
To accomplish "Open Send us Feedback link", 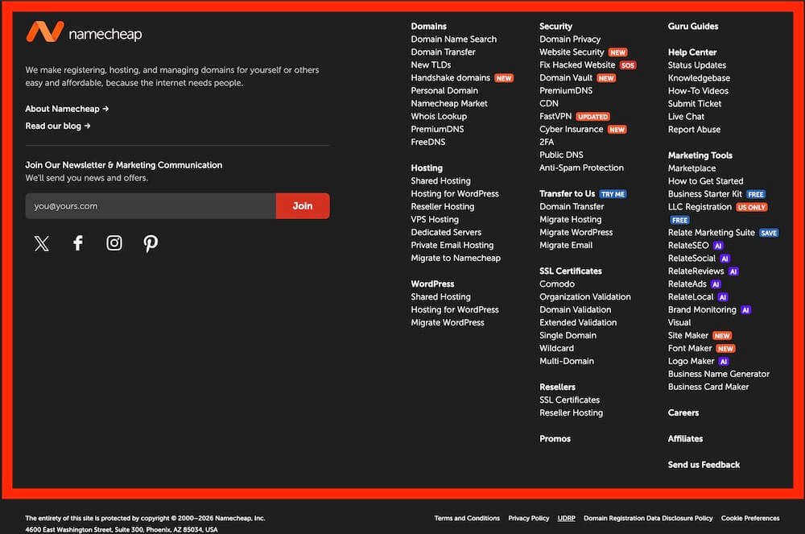I will pos(704,465).
